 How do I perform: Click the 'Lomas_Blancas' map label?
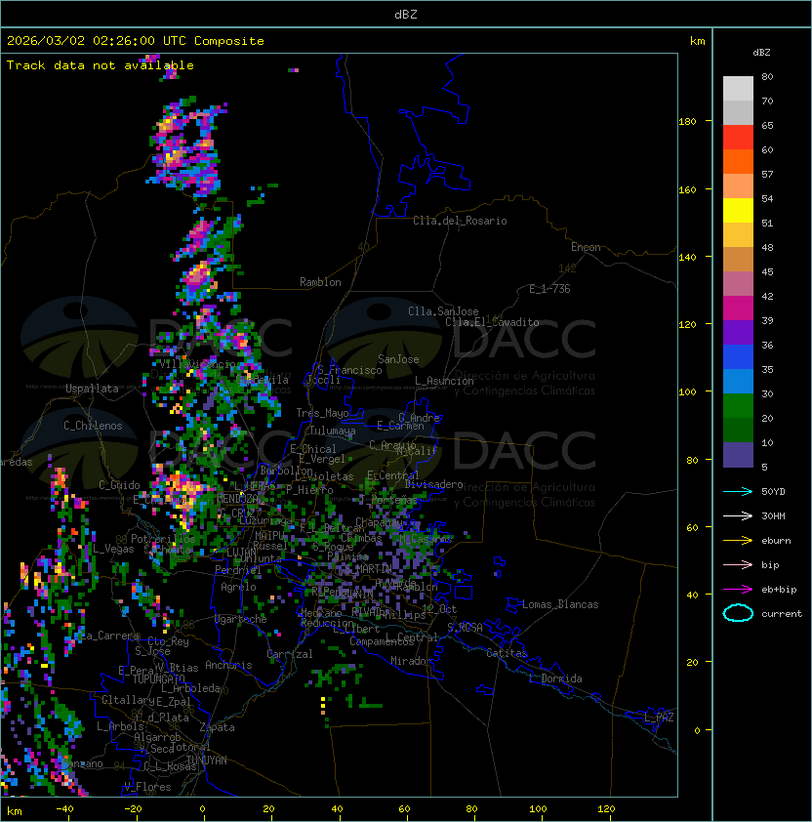[x=560, y=604]
